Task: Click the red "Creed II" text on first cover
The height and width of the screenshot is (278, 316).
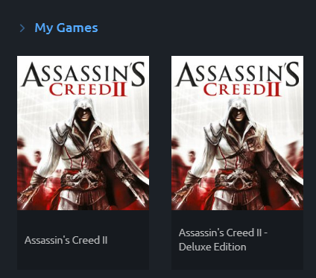Action: tap(88, 90)
